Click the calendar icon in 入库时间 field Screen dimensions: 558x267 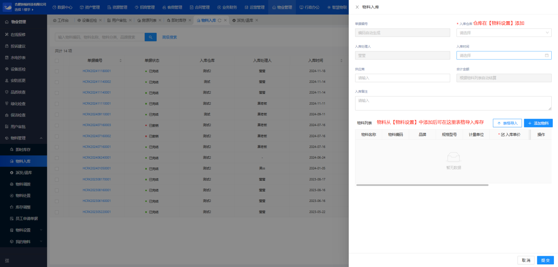(546, 55)
